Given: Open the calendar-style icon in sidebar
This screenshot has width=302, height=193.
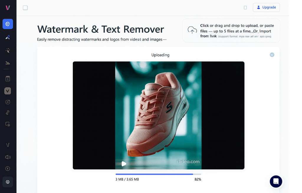Looking at the screenshot, I should point(8,79).
